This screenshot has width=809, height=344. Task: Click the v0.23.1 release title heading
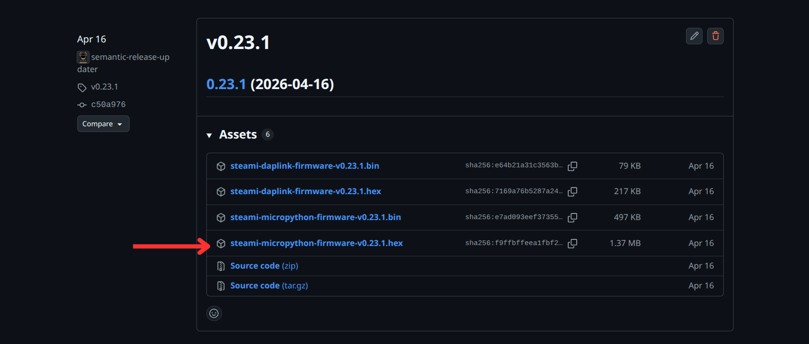[x=238, y=42]
